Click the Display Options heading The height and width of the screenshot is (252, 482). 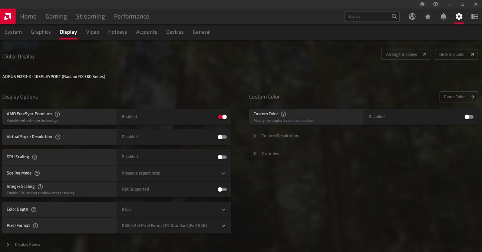(x=20, y=97)
